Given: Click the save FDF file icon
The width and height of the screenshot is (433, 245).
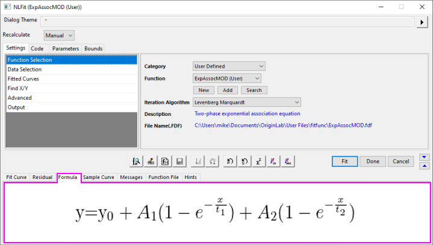Looking at the screenshot, I should pyautogui.click(x=179, y=161).
